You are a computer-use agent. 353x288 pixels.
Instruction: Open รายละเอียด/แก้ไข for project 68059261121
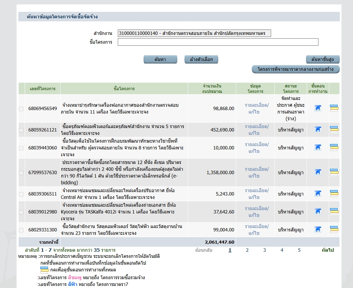pyautogui.click(x=257, y=130)
